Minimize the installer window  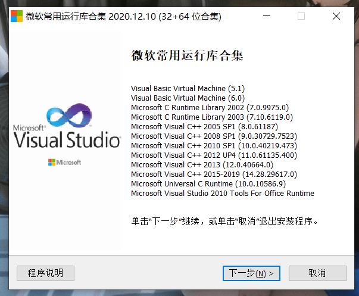267,16
